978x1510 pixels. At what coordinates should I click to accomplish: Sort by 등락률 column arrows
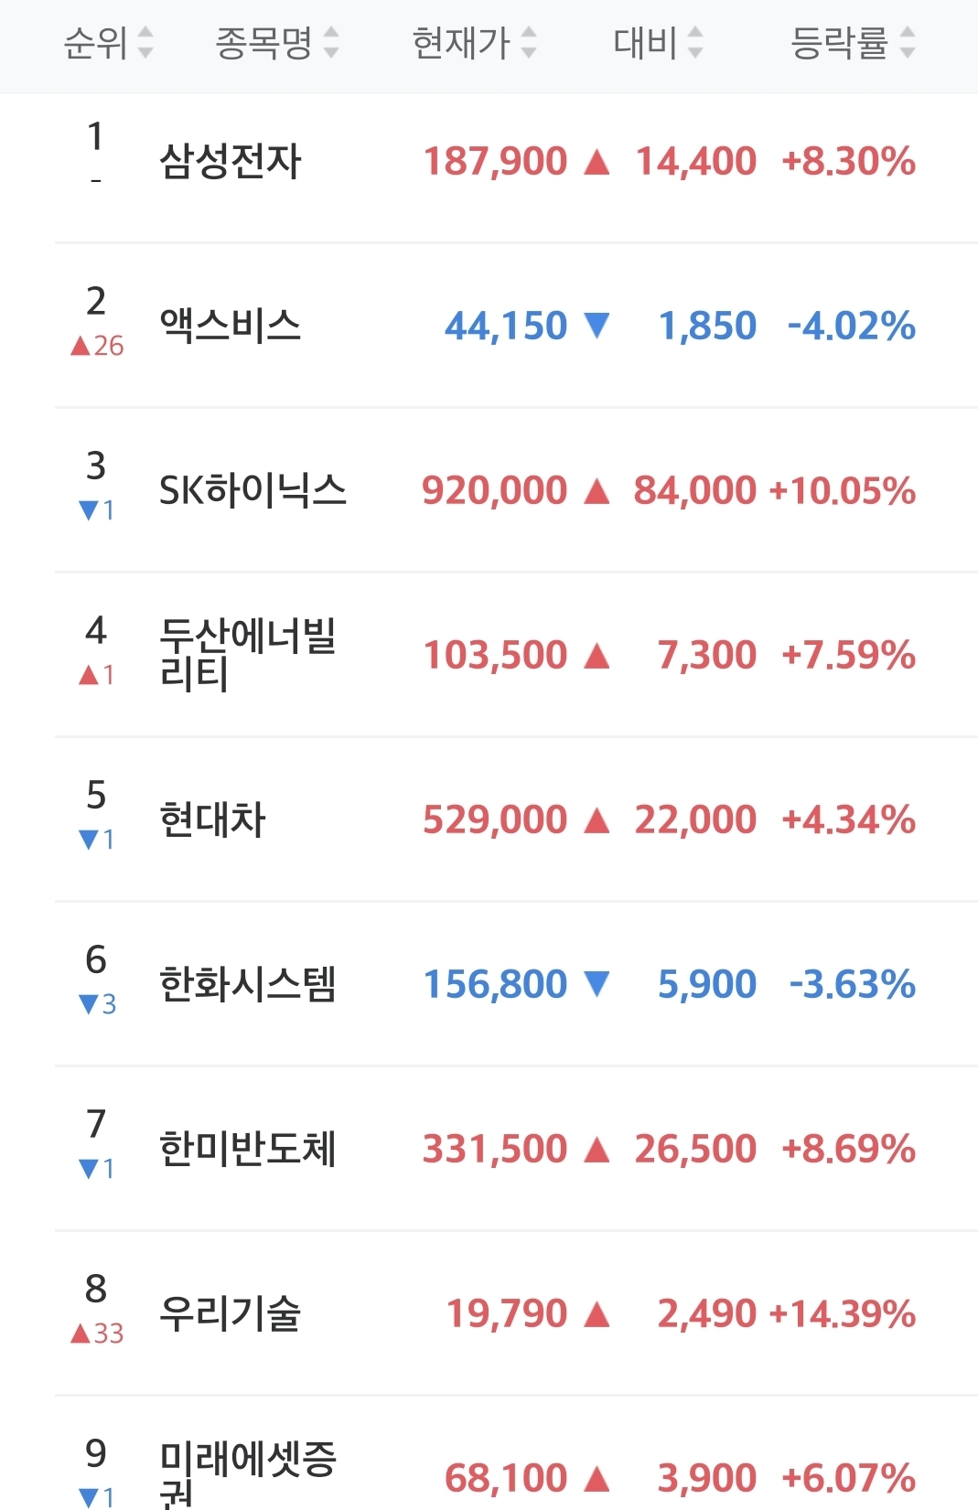tap(907, 42)
